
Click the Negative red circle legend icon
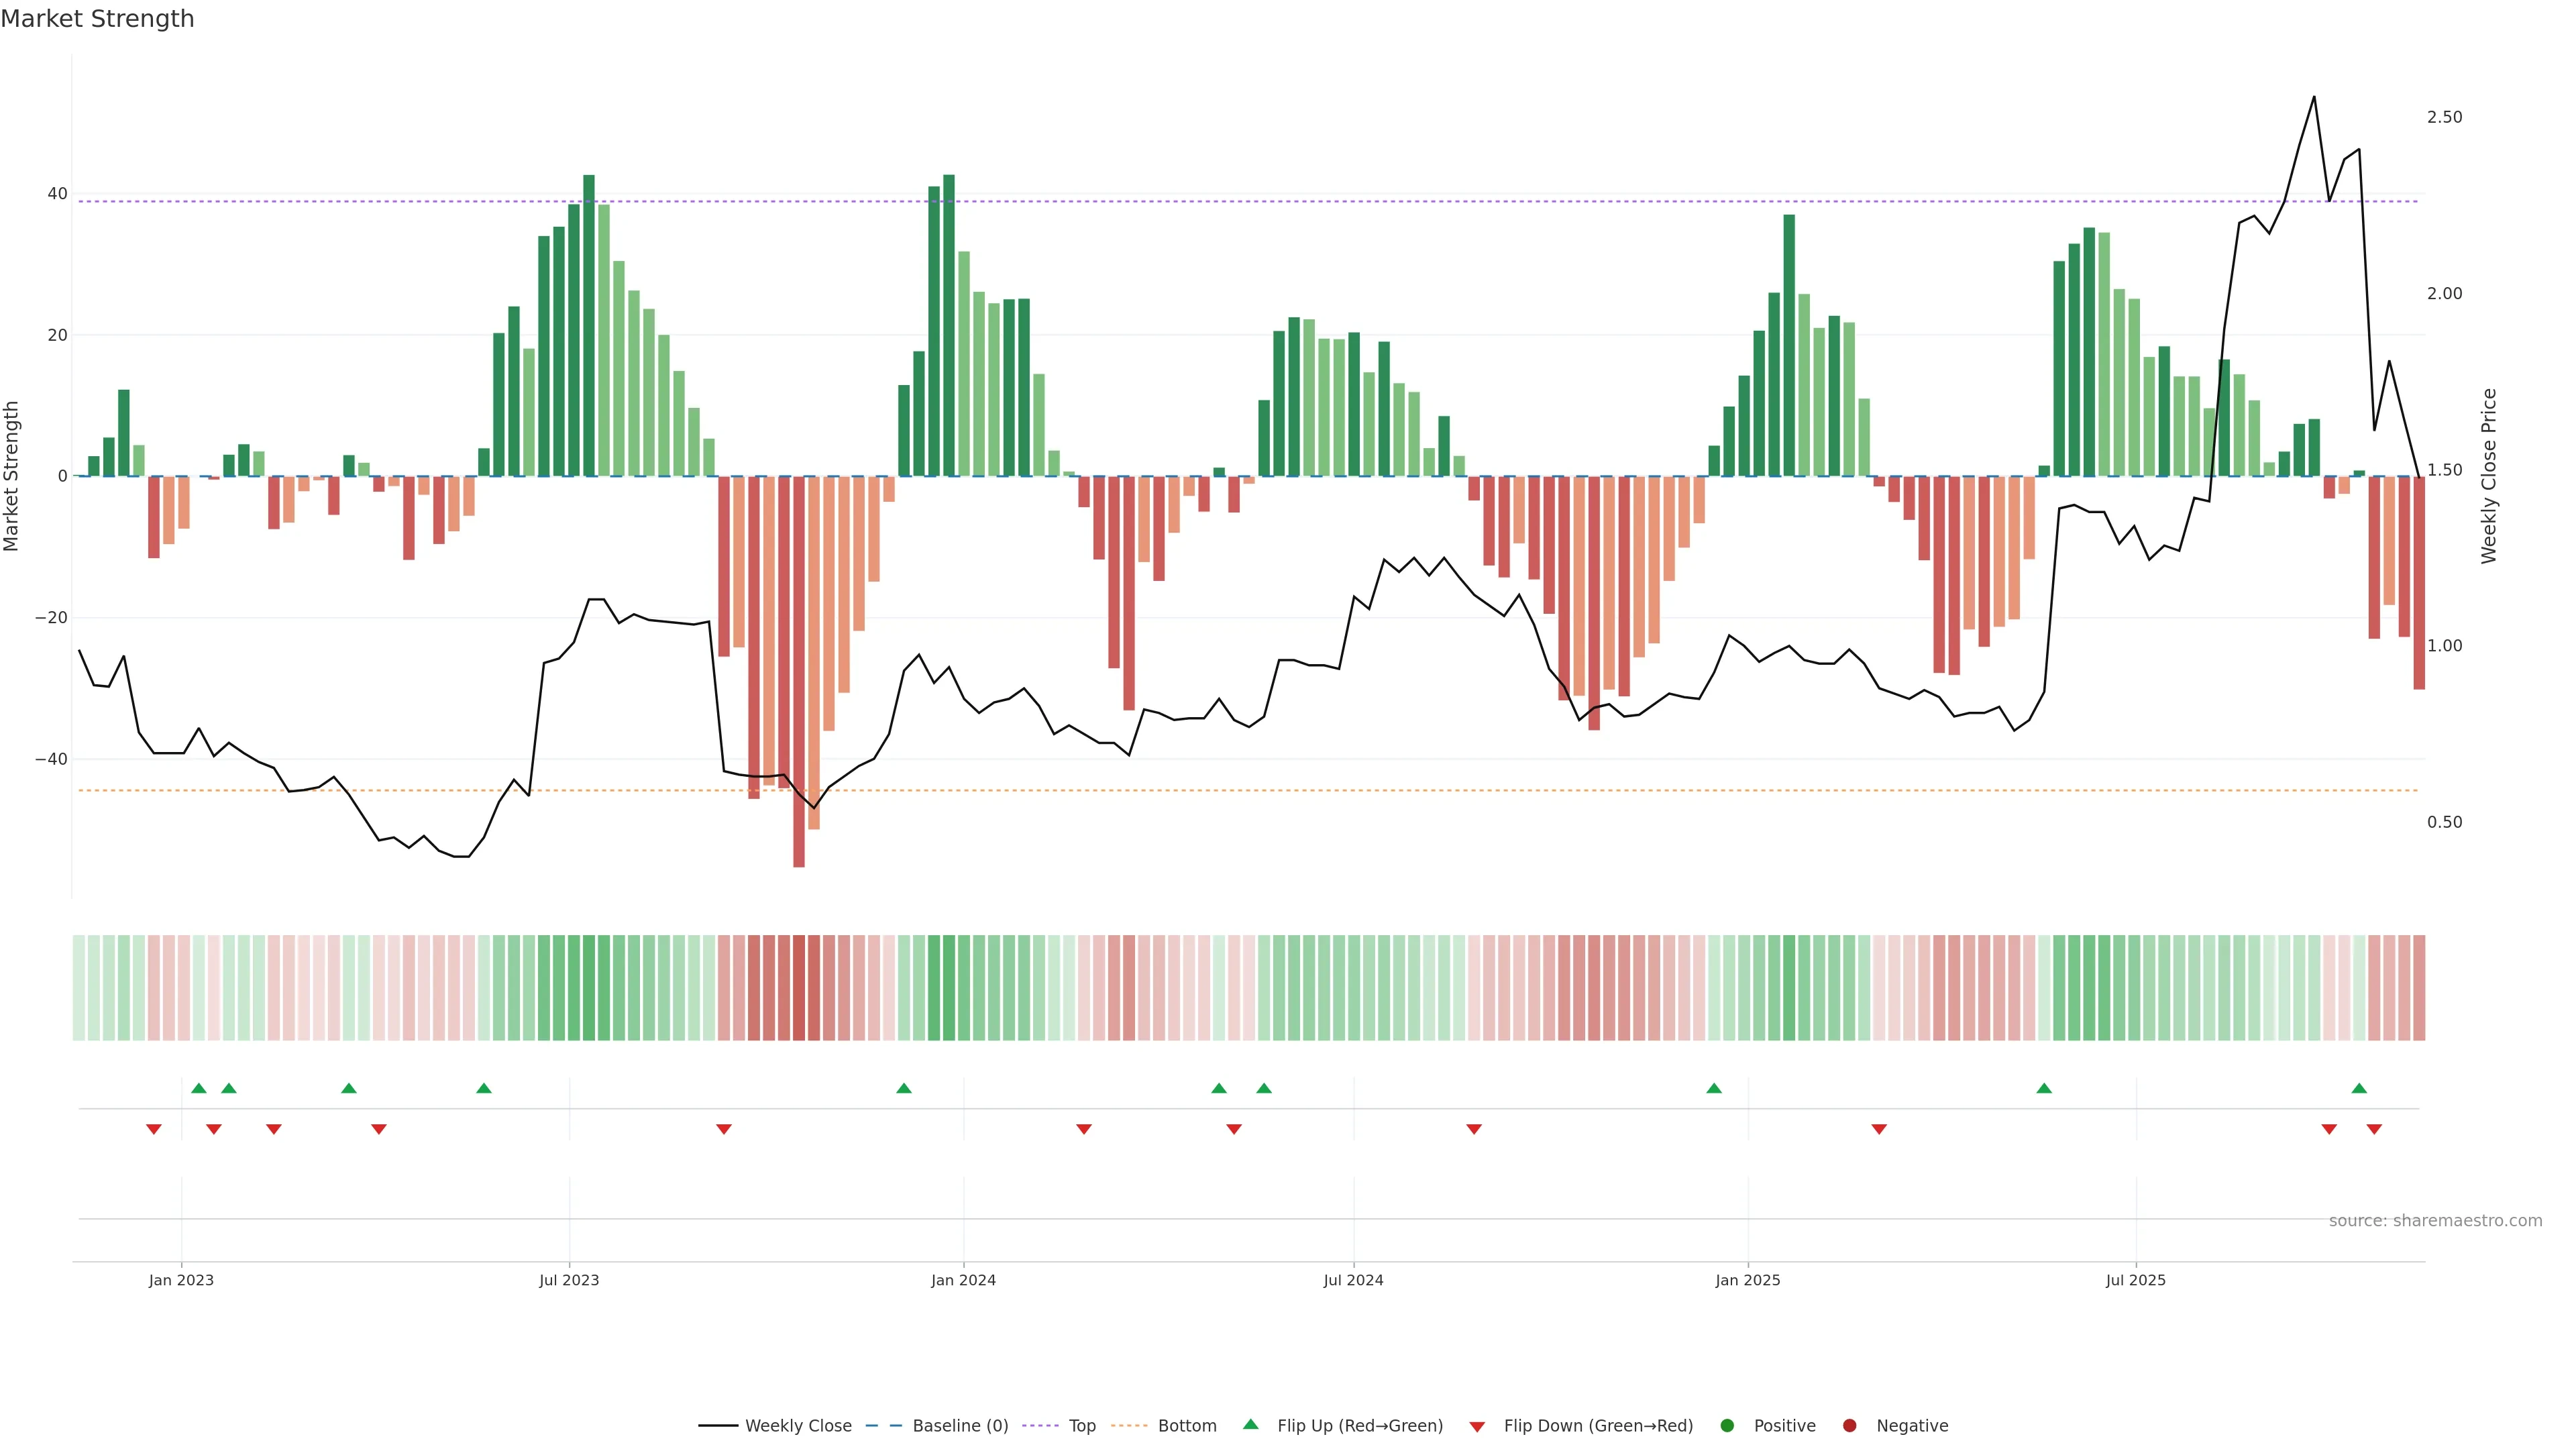(x=1849, y=1426)
